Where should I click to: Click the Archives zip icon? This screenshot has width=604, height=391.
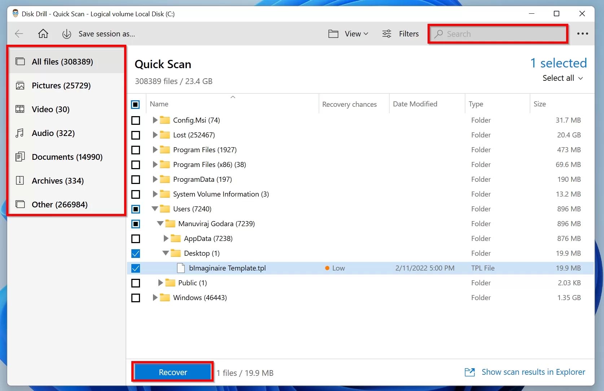click(x=20, y=181)
